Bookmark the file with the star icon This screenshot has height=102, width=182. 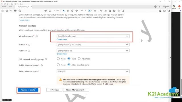pos(7,11)
